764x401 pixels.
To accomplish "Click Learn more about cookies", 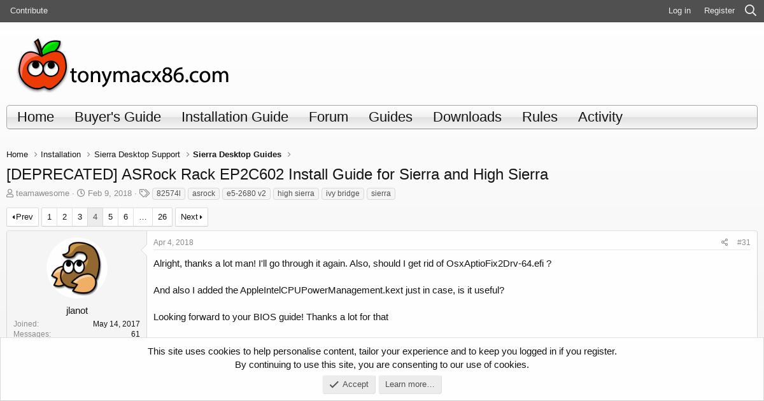I will tap(410, 384).
